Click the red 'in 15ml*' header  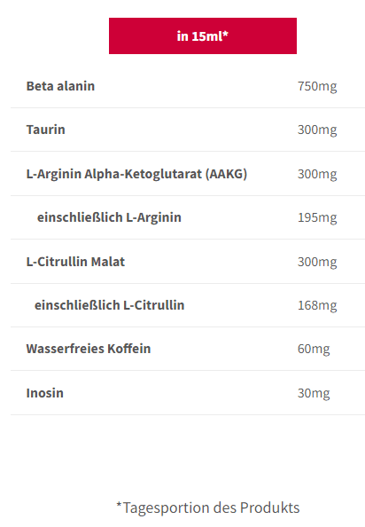coord(203,36)
